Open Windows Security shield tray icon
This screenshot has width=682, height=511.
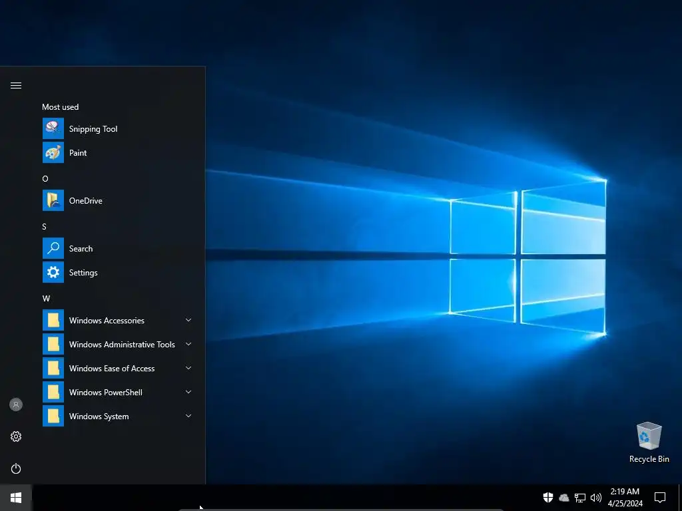click(548, 497)
